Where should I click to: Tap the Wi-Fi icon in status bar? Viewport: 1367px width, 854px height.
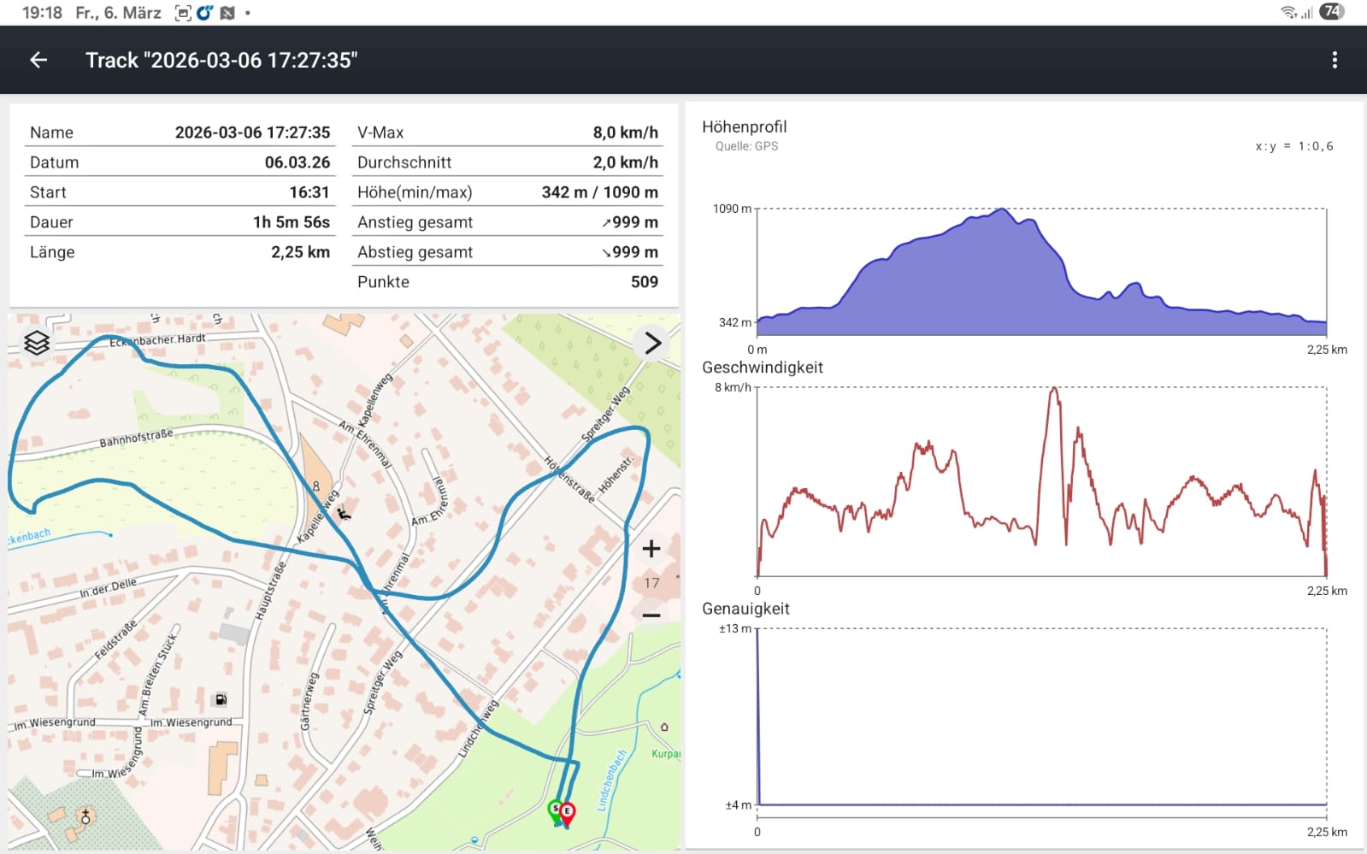click(1287, 12)
